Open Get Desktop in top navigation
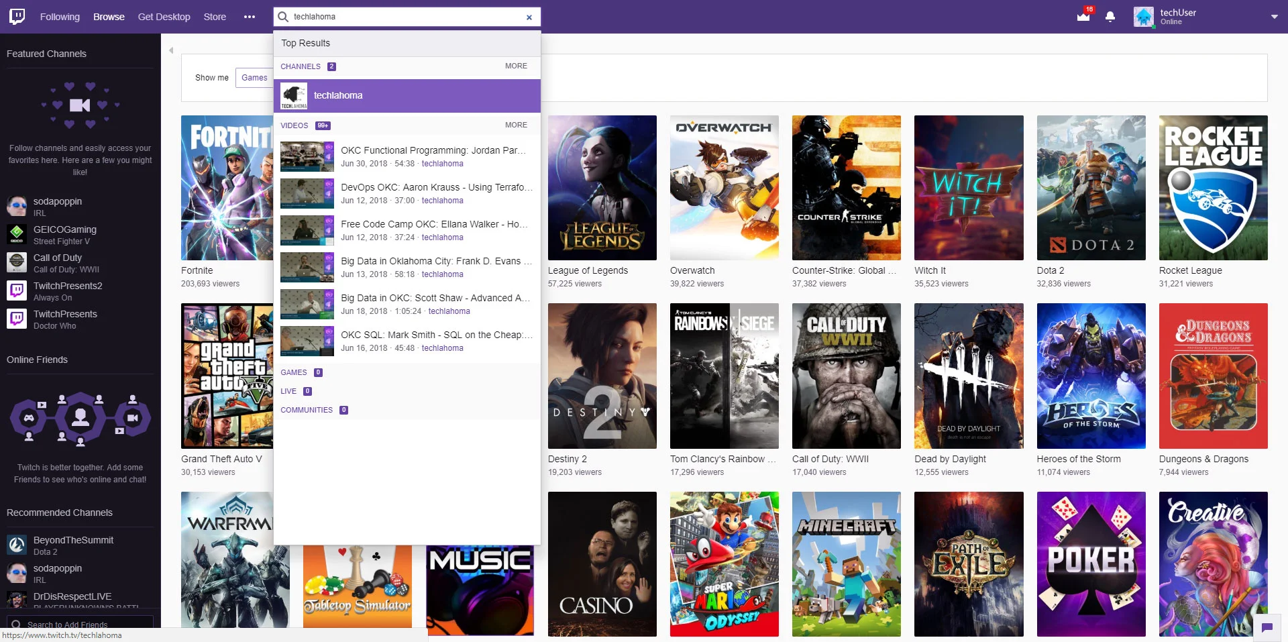This screenshot has height=642, width=1288. [164, 17]
